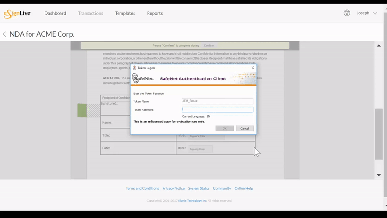This screenshot has height=218, width=387.
Task: Click the 'Signature1:' label in document
Action: 109,103
